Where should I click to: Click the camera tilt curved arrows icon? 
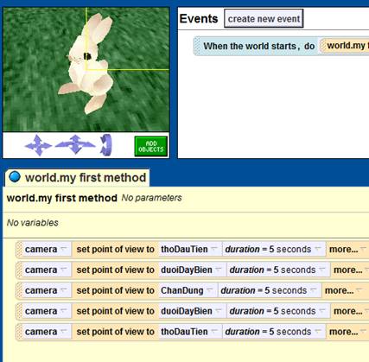[105, 145]
